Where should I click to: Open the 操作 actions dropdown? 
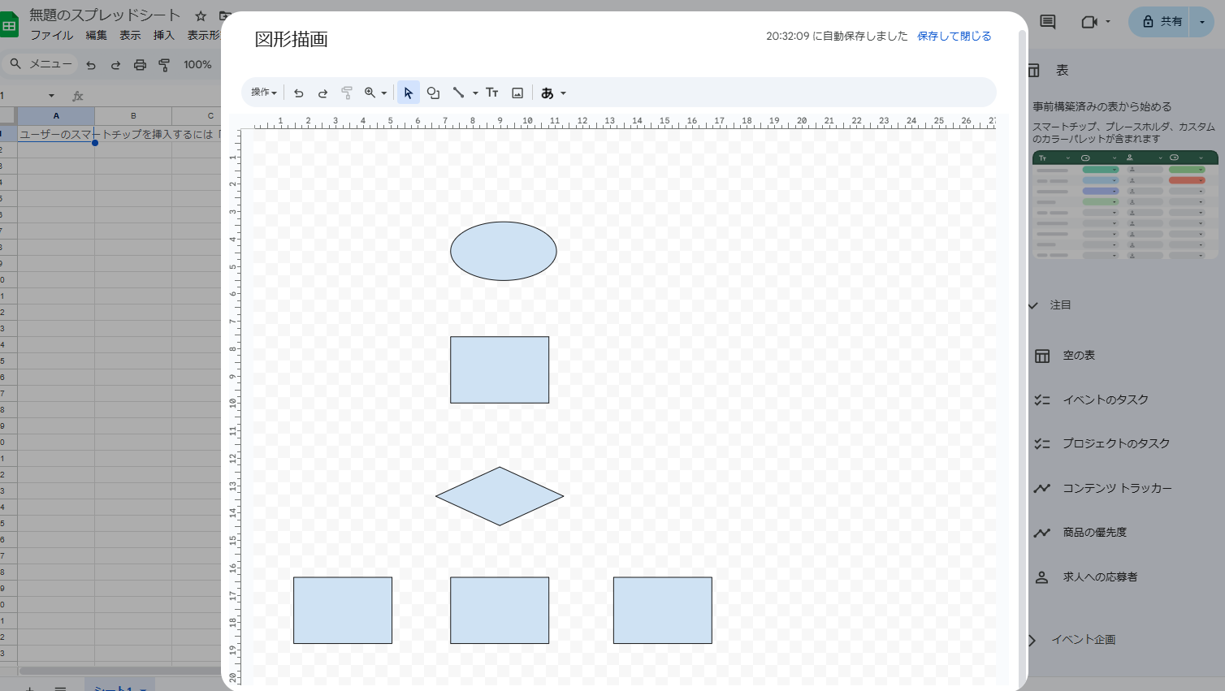tap(264, 93)
